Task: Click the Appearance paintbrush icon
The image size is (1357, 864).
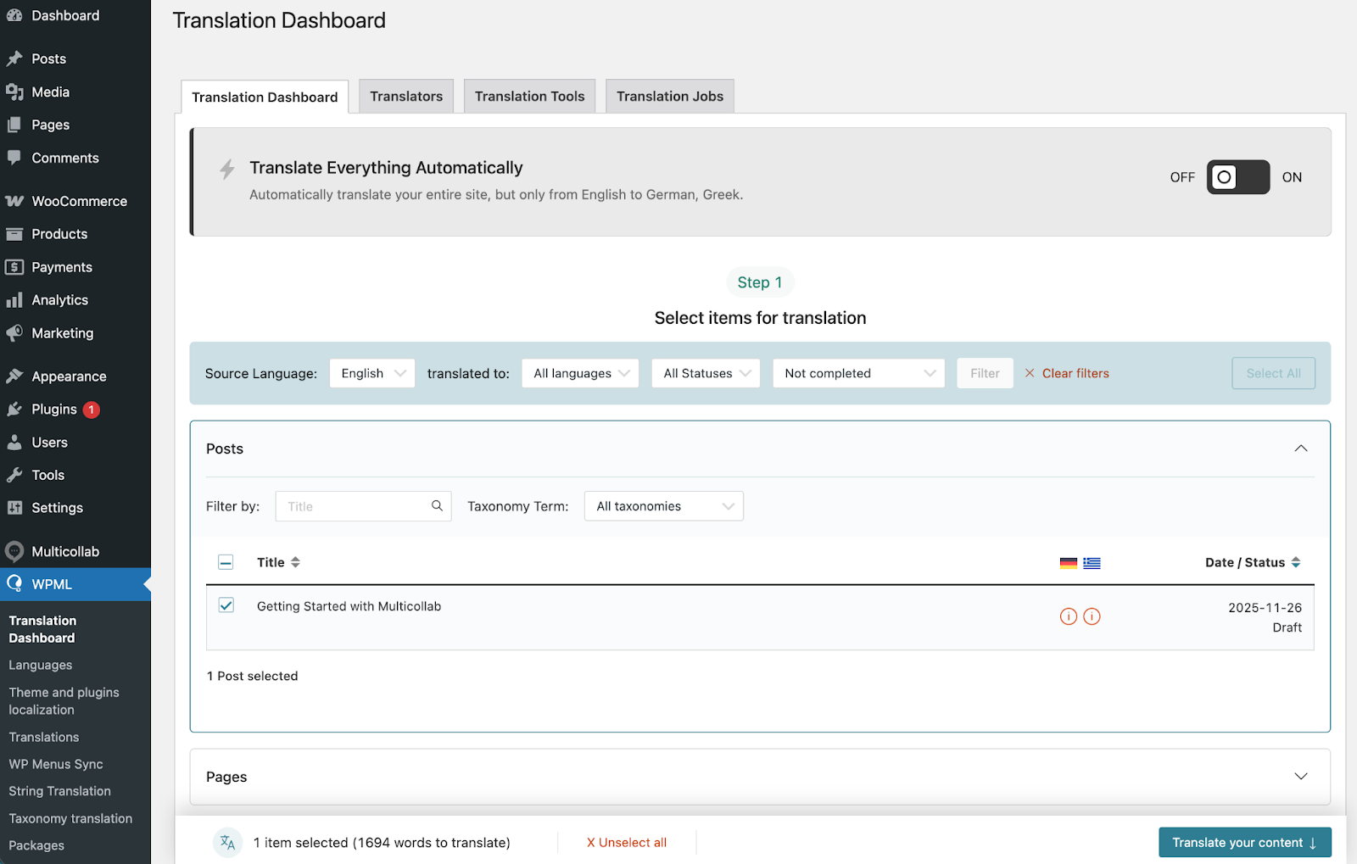Action: (x=14, y=376)
